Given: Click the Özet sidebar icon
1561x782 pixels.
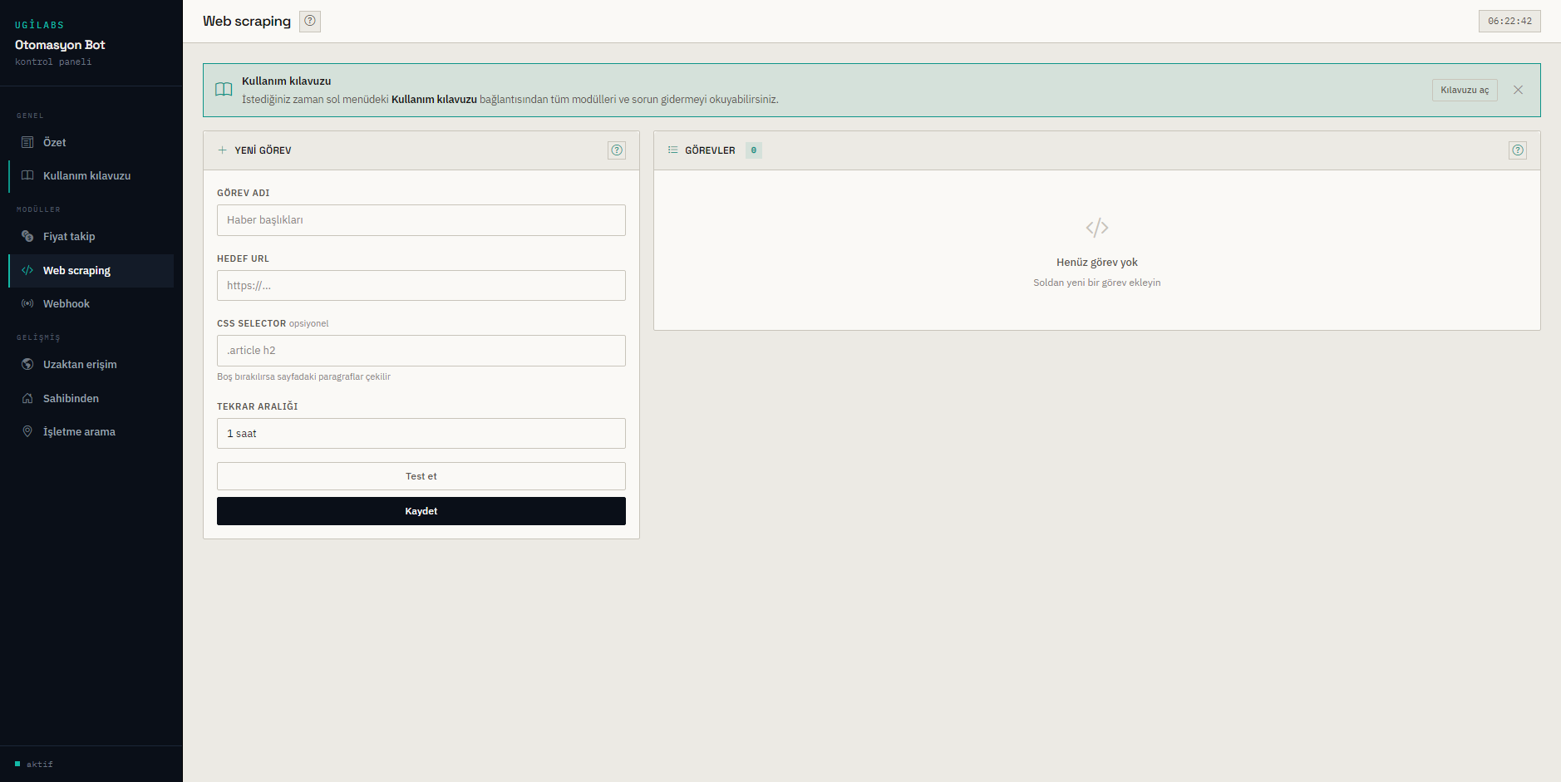Looking at the screenshot, I should pos(27,142).
